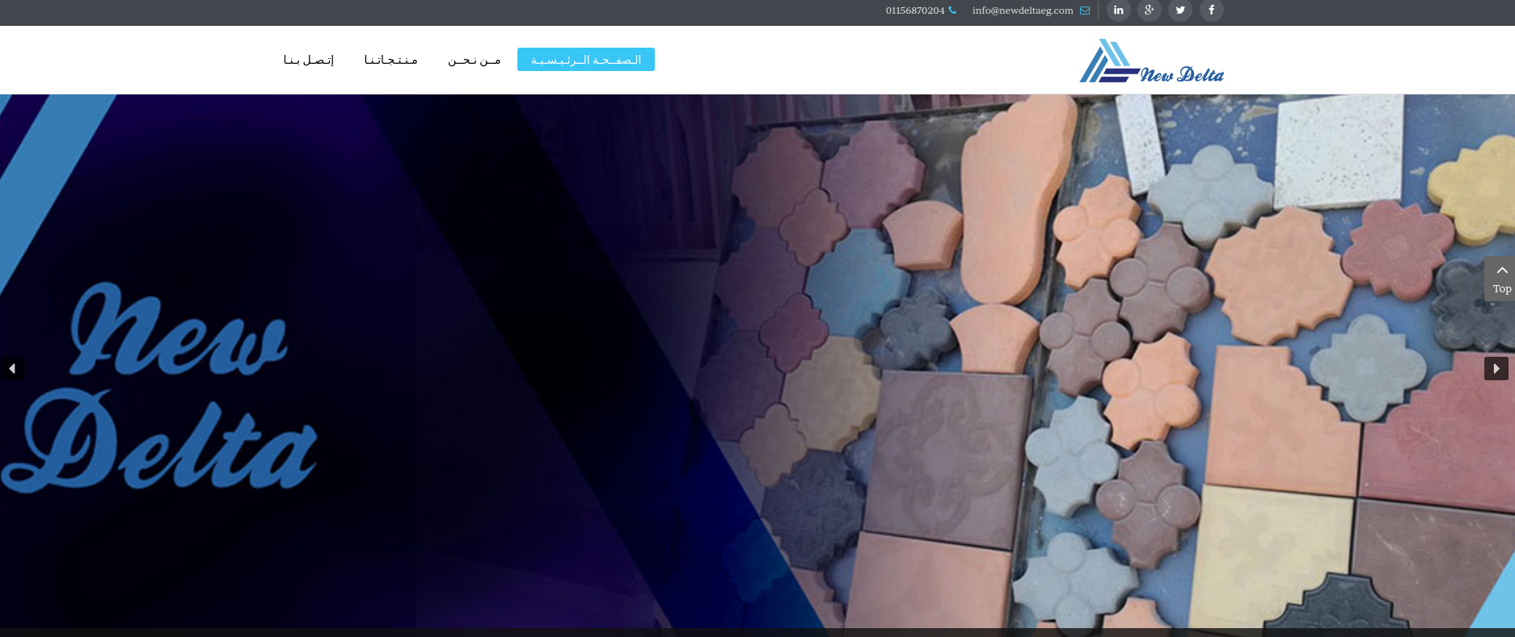Open the منتجاتنا products menu item

pyautogui.click(x=391, y=60)
